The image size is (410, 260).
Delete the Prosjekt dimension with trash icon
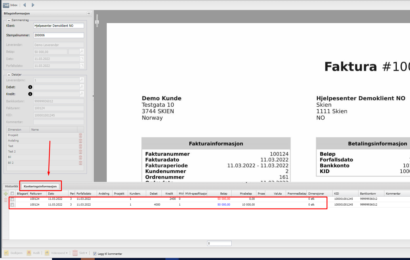[x=81, y=135]
